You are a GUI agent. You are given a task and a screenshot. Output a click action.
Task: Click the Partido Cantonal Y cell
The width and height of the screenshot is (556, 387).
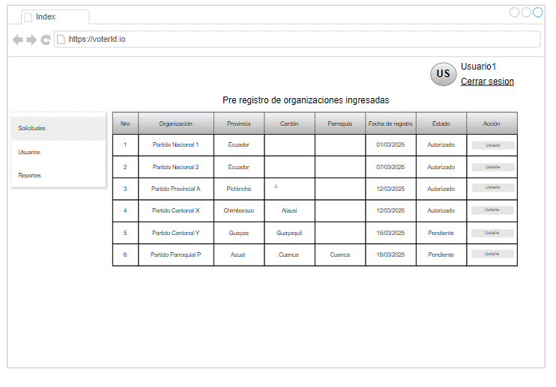(x=176, y=233)
